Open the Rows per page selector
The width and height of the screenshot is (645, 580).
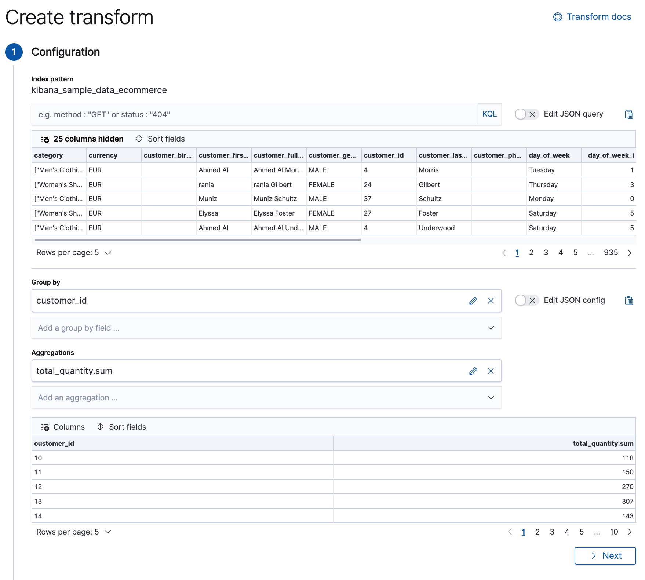[73, 253]
